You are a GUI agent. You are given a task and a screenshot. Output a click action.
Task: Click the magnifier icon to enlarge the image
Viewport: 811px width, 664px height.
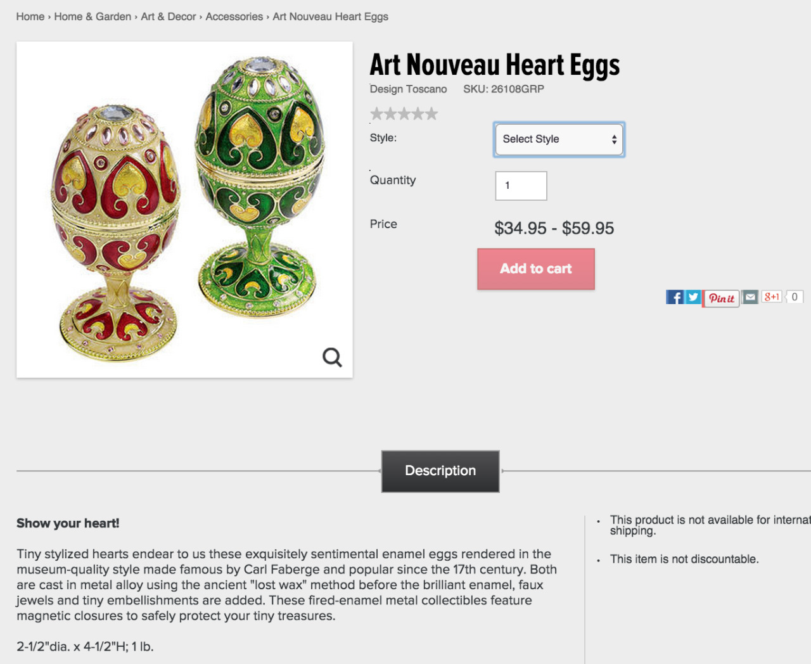click(332, 357)
